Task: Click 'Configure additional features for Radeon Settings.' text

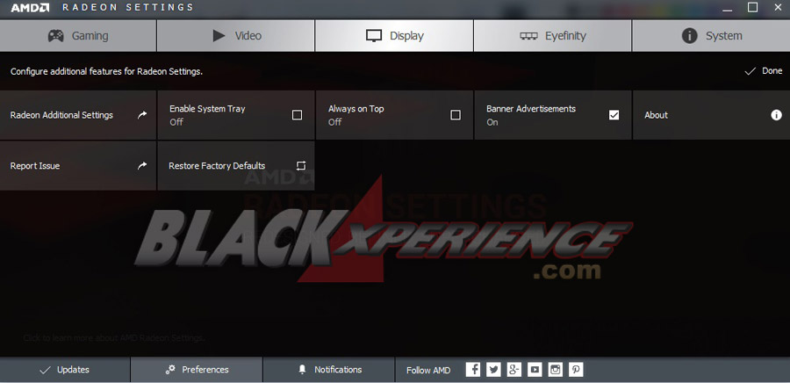Action: [106, 71]
